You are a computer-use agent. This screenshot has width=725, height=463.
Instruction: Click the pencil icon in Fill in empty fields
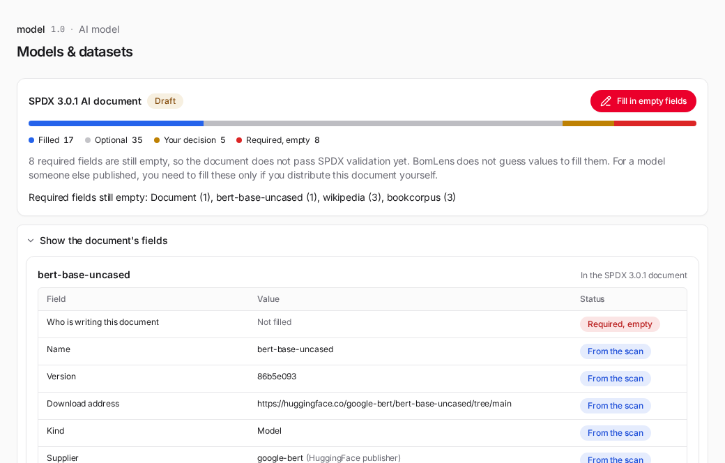(606, 101)
